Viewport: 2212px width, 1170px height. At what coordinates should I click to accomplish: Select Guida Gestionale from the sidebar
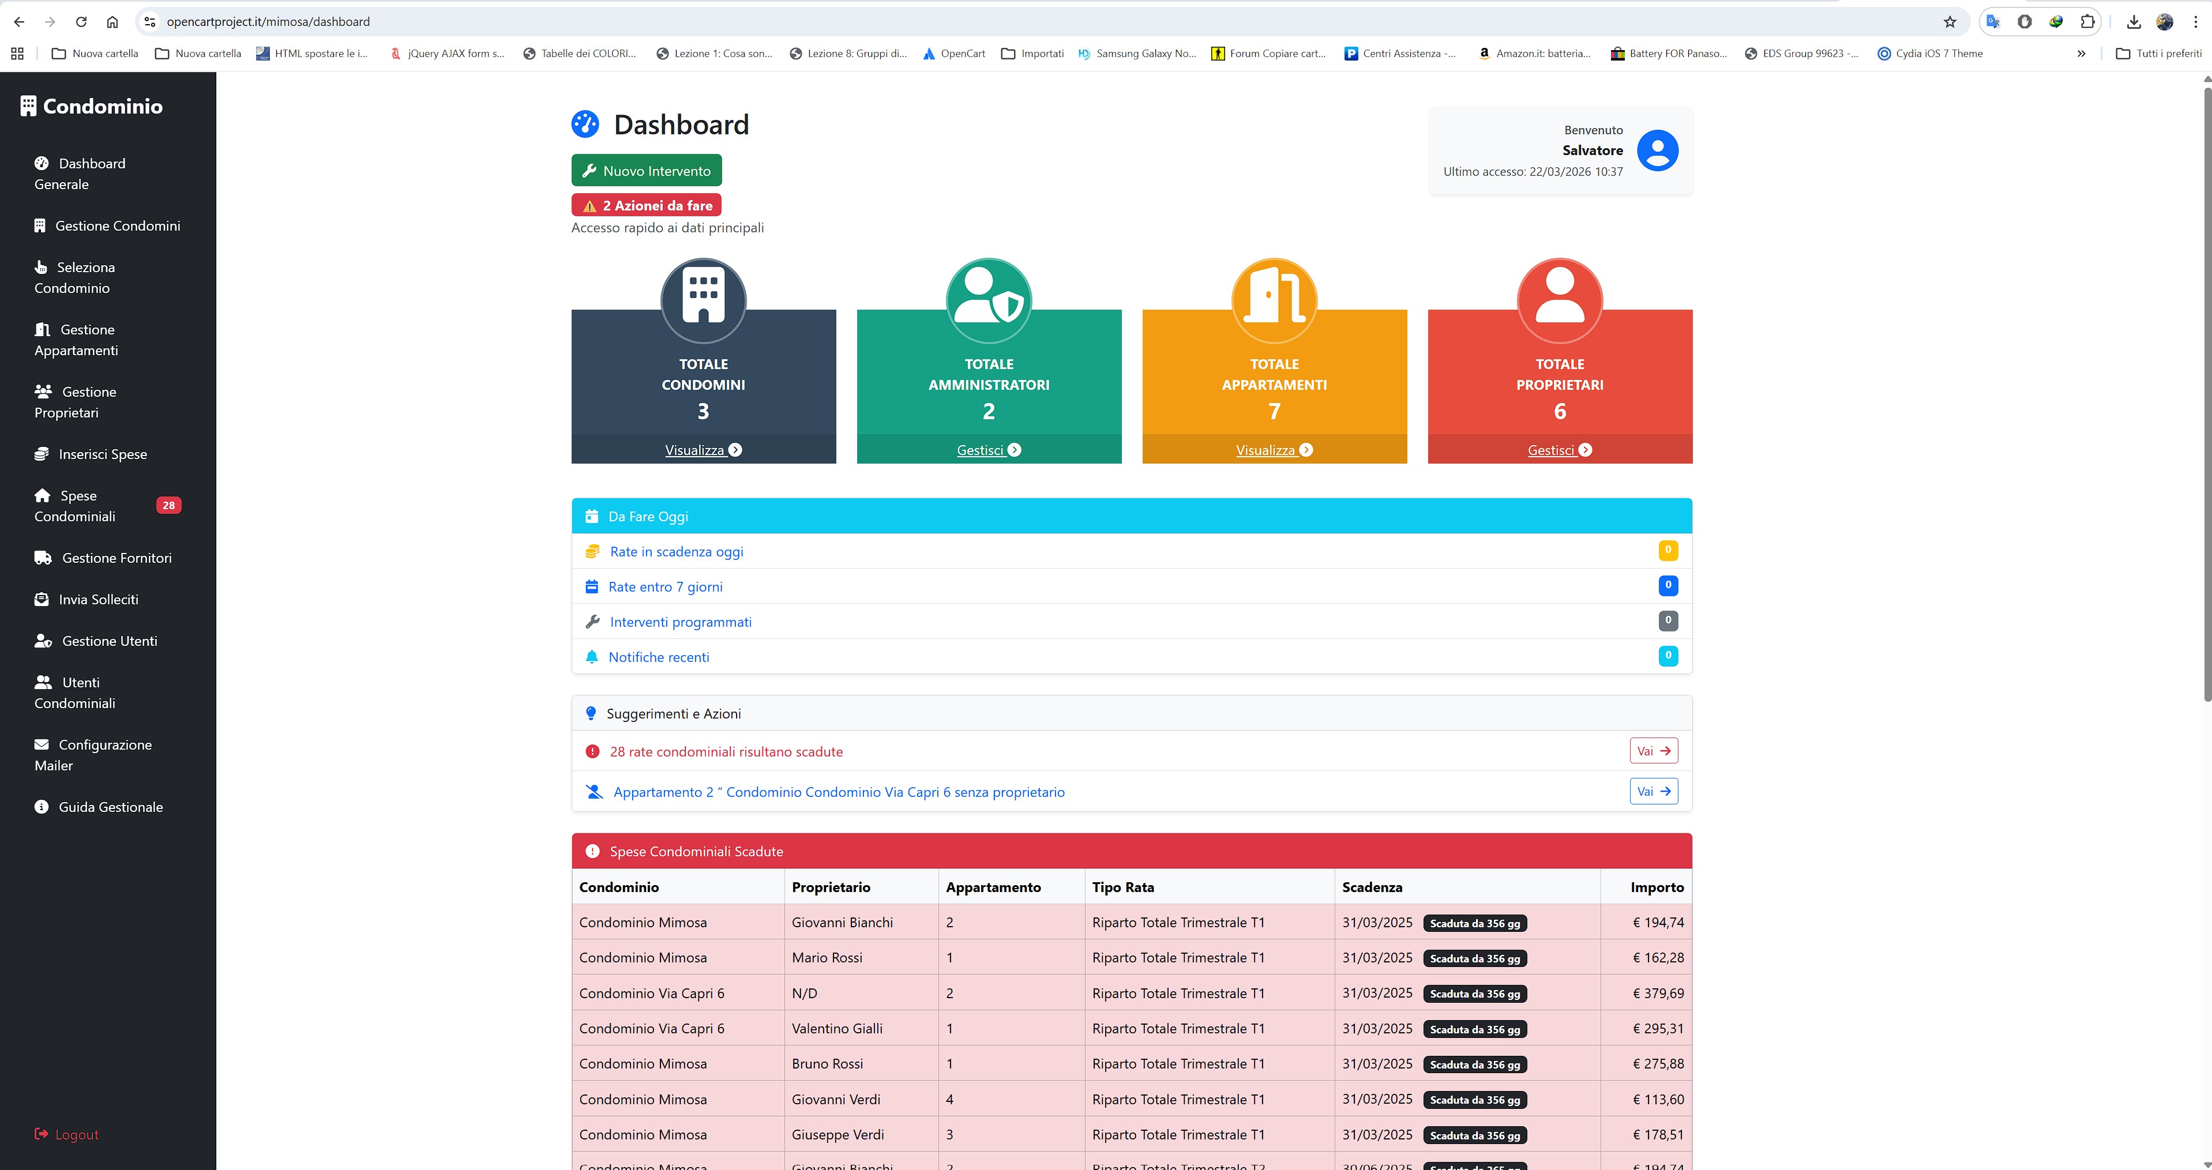(x=110, y=807)
